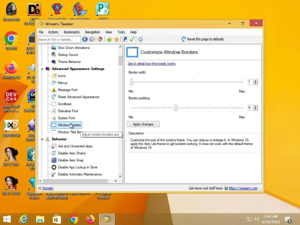Click Ads and Unwanted Apps icon
The height and width of the screenshot is (225, 300).
point(54,146)
